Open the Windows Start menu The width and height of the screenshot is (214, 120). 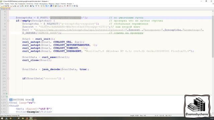2,118
